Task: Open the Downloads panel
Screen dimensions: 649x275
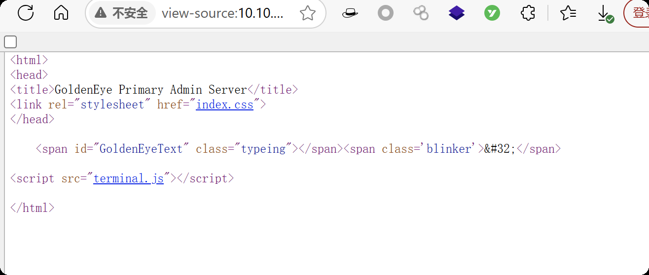Action: tap(605, 14)
